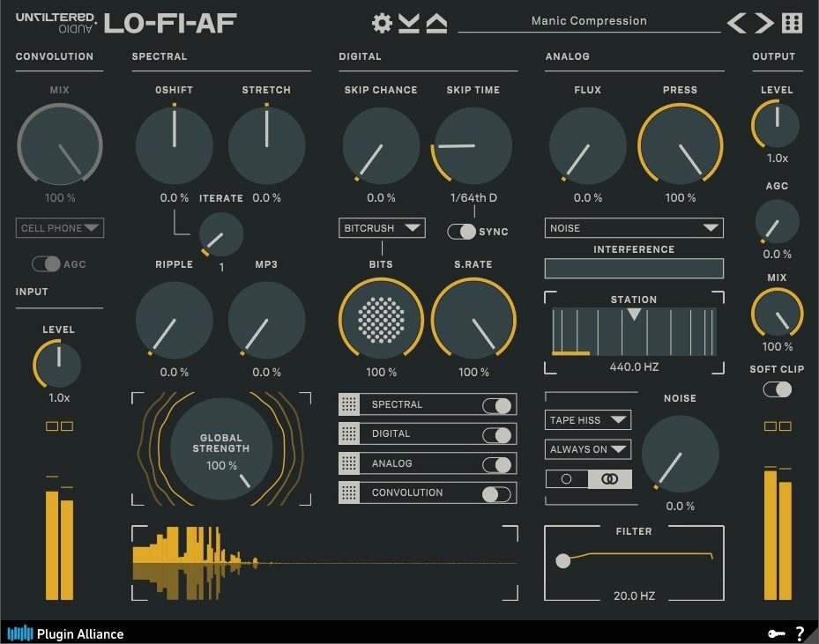The width and height of the screenshot is (819, 644).
Task: Click the key license icon
Action: [775, 633]
